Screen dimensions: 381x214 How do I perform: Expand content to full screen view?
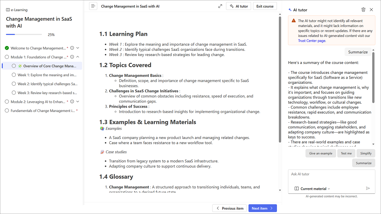220,6
